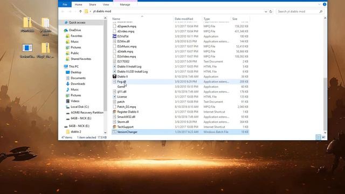The width and height of the screenshot is (345, 194).
Task: Click navigation pane scroll up arrow
Action: (105, 18)
